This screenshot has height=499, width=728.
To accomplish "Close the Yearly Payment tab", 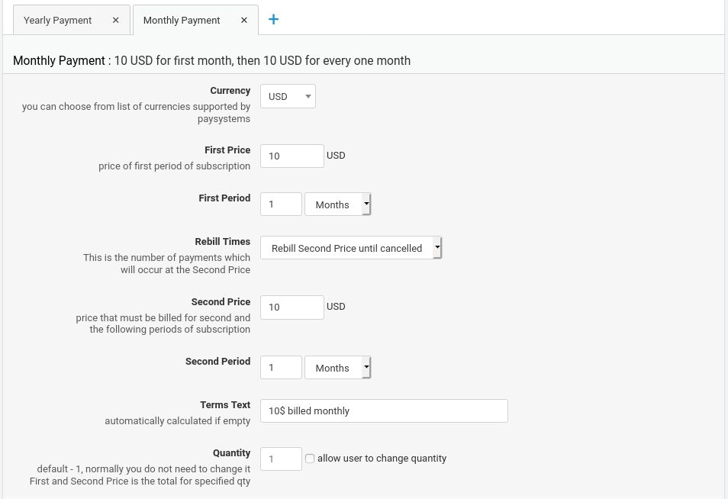I will pos(116,21).
